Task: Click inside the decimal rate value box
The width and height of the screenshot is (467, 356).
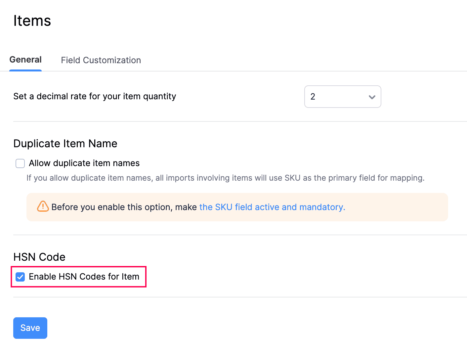Action: click(331, 97)
